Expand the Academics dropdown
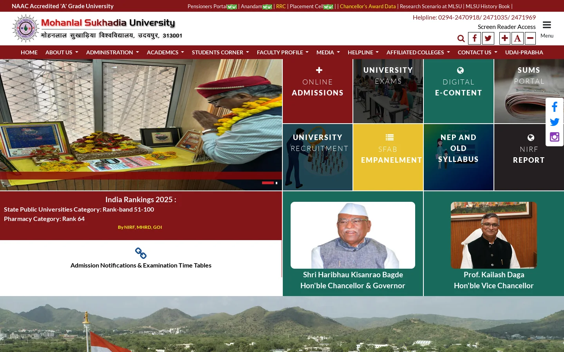 pos(165,52)
